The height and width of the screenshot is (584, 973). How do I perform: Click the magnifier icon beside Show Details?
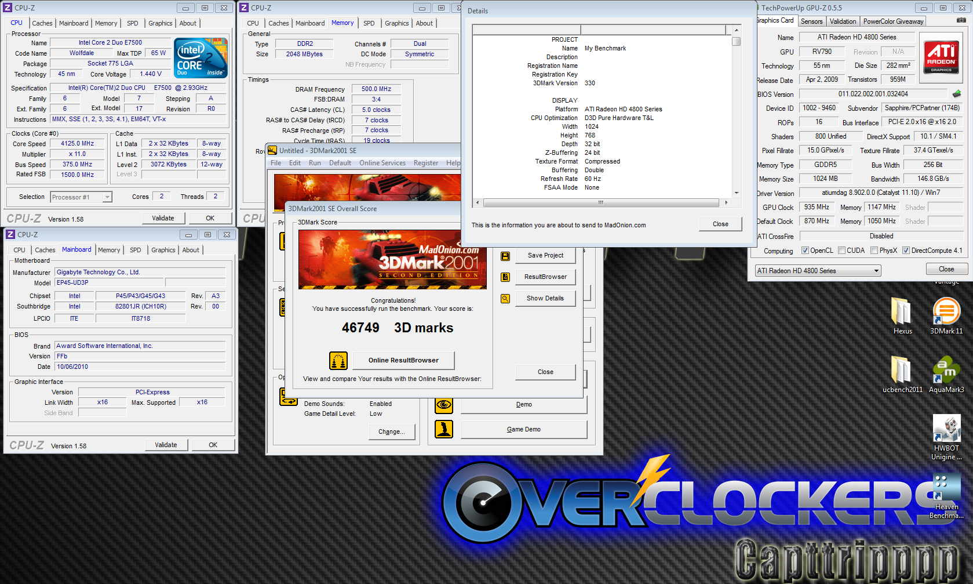(x=505, y=299)
